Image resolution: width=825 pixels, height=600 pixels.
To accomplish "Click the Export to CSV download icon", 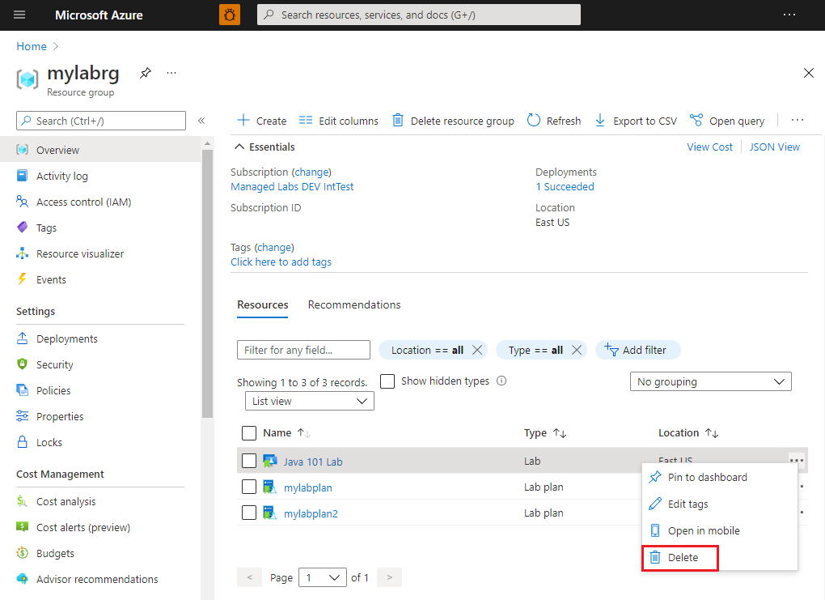I will click(600, 121).
